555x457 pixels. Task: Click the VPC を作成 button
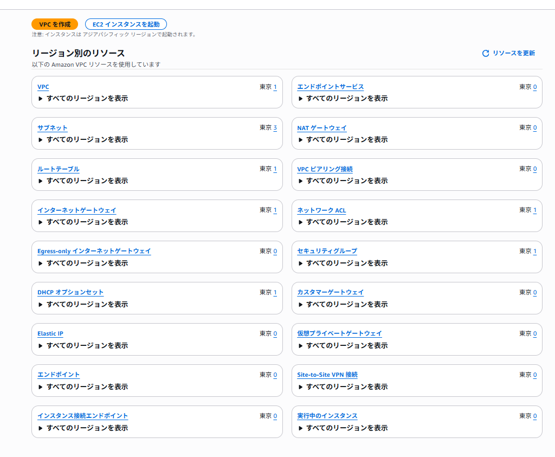pyautogui.click(x=55, y=24)
